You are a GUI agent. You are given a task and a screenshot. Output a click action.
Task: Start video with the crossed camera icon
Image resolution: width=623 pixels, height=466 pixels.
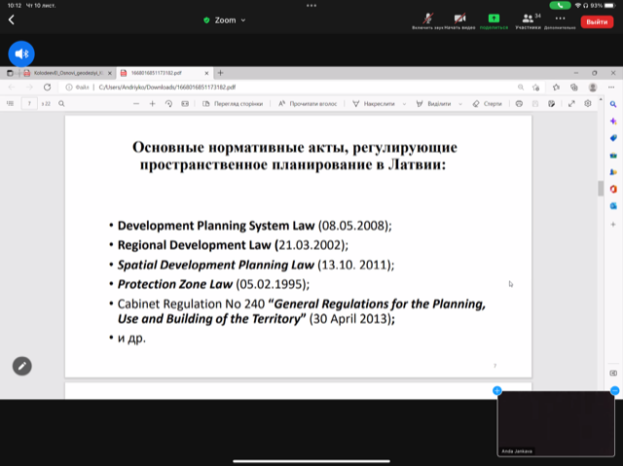click(459, 21)
